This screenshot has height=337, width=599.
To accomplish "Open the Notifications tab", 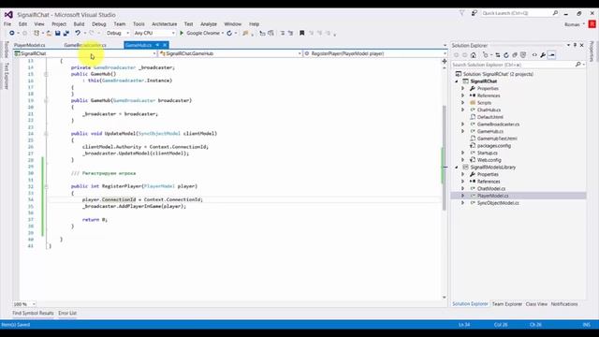I will coord(564,304).
